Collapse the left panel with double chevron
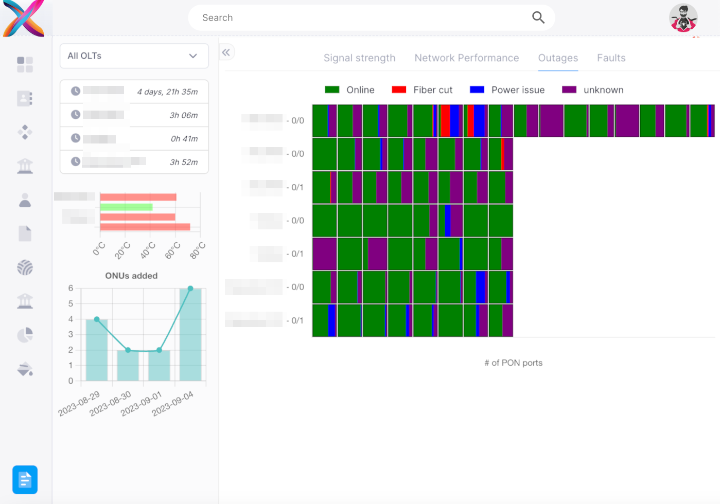 coord(226,52)
